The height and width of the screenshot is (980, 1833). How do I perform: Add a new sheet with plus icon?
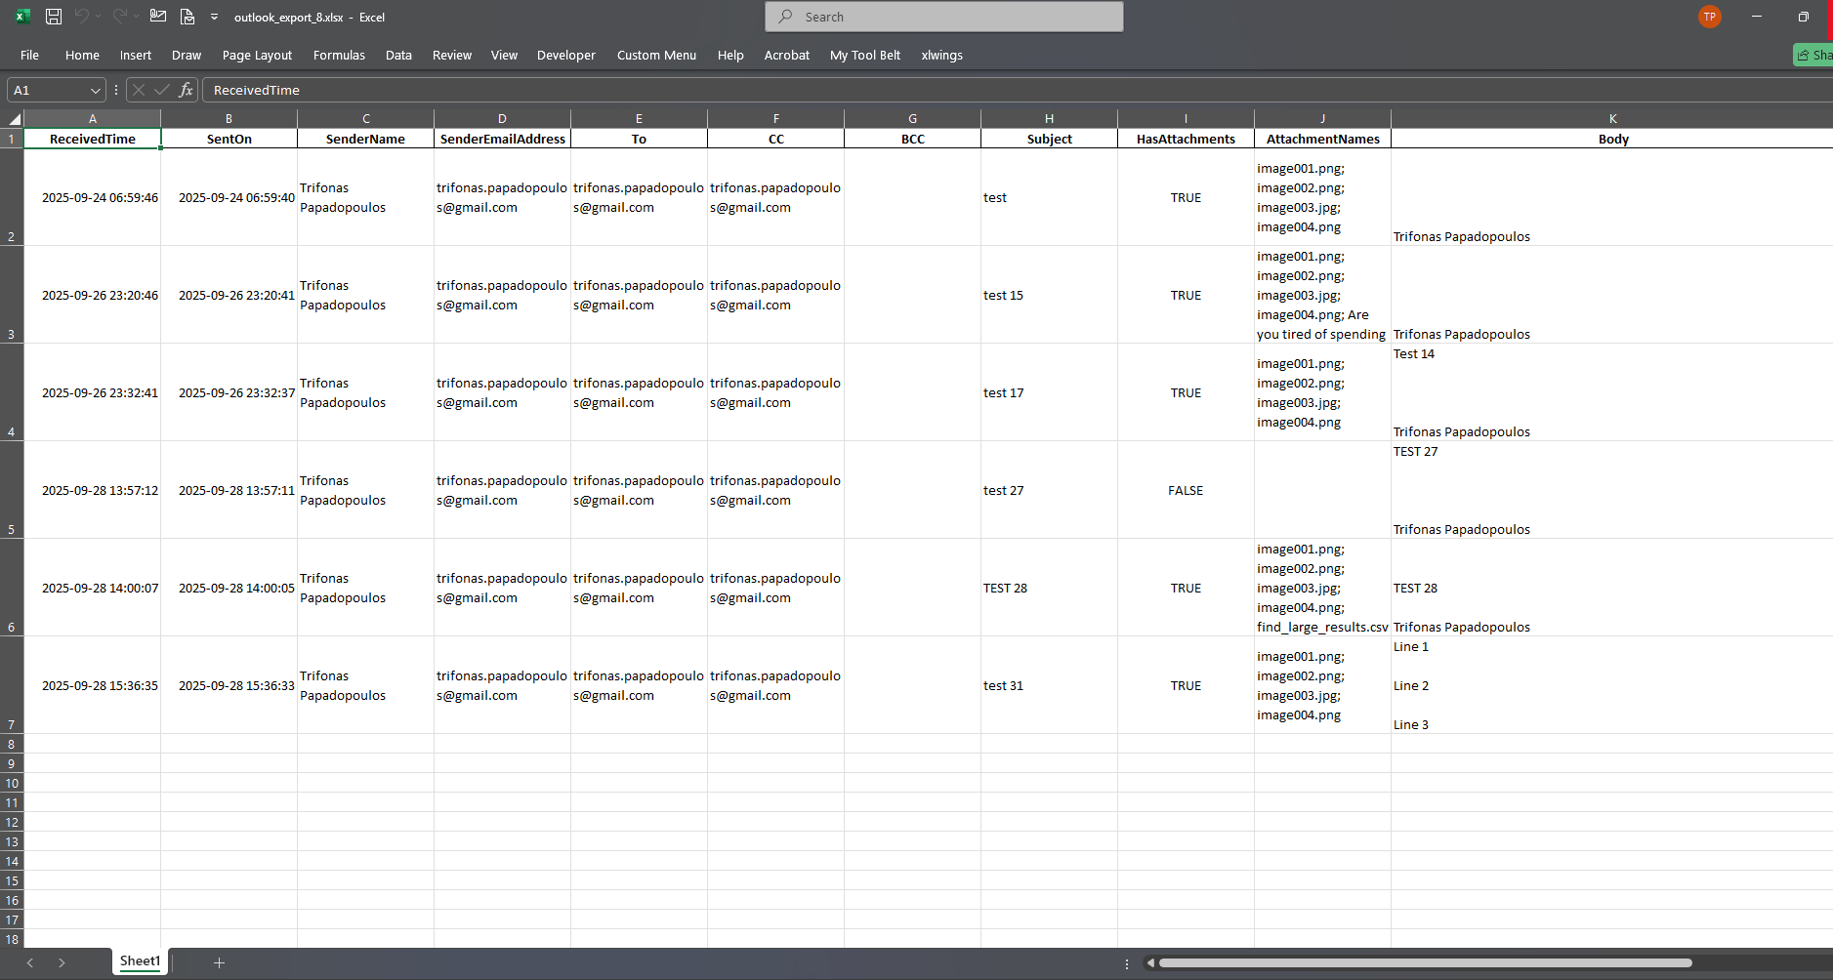point(219,962)
